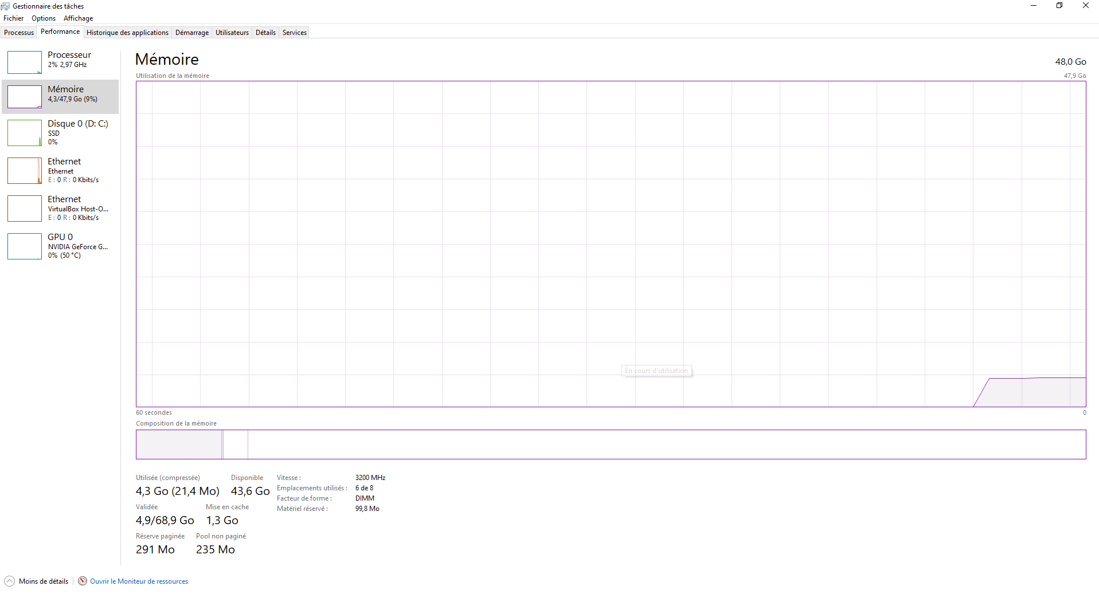Click the 3200 MHz speed value
The width and height of the screenshot is (1099, 594).
pos(370,478)
